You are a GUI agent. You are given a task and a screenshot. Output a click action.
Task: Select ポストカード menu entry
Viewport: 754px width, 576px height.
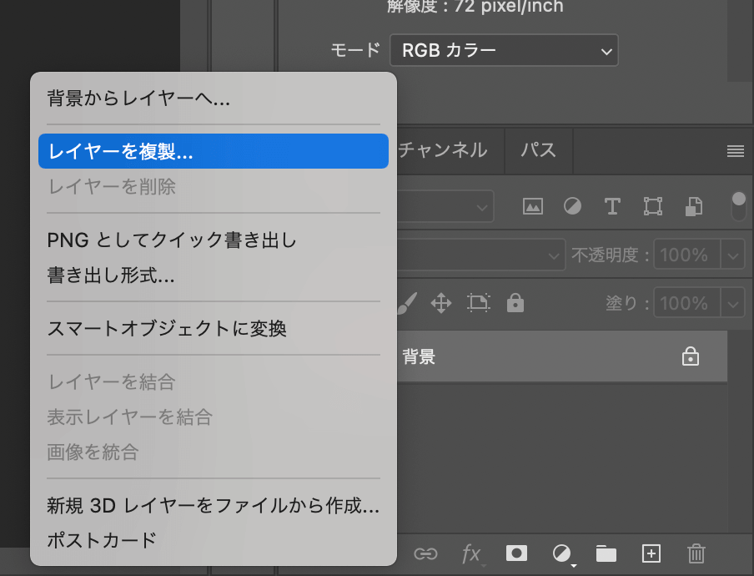(213, 540)
